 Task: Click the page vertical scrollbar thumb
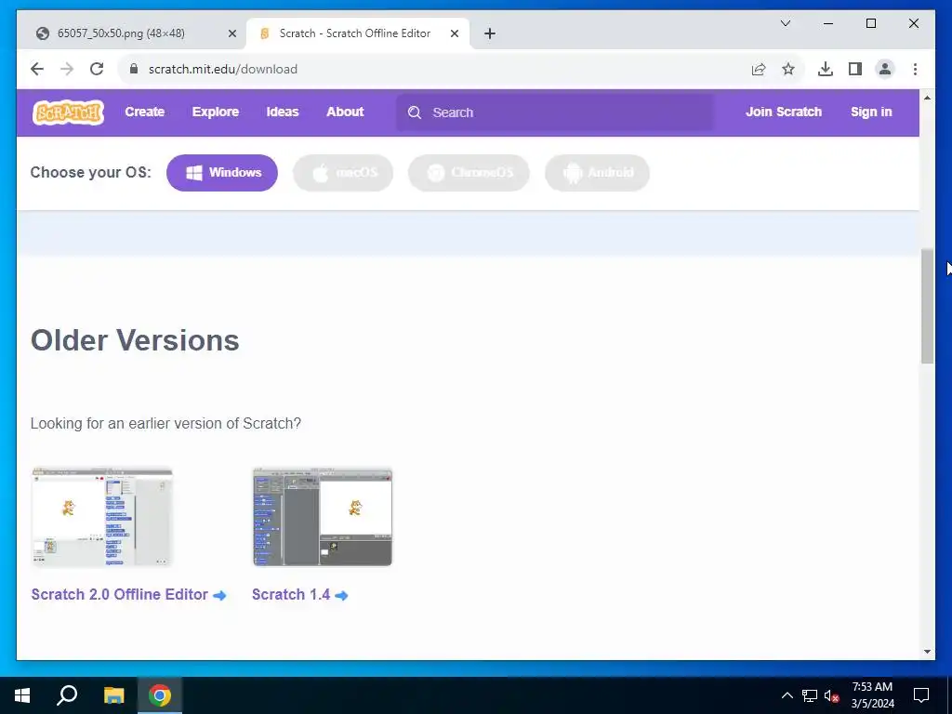(927, 306)
